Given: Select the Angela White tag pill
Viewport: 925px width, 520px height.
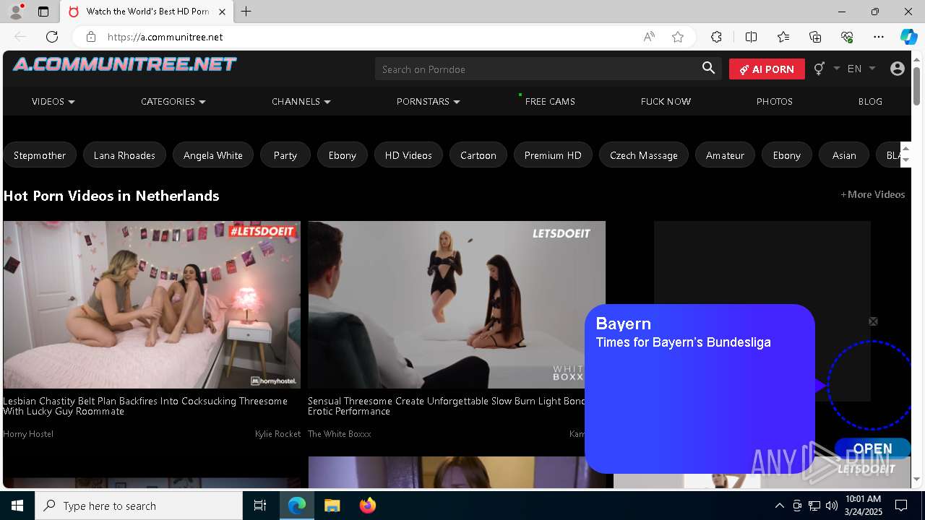Looking at the screenshot, I should pos(213,155).
